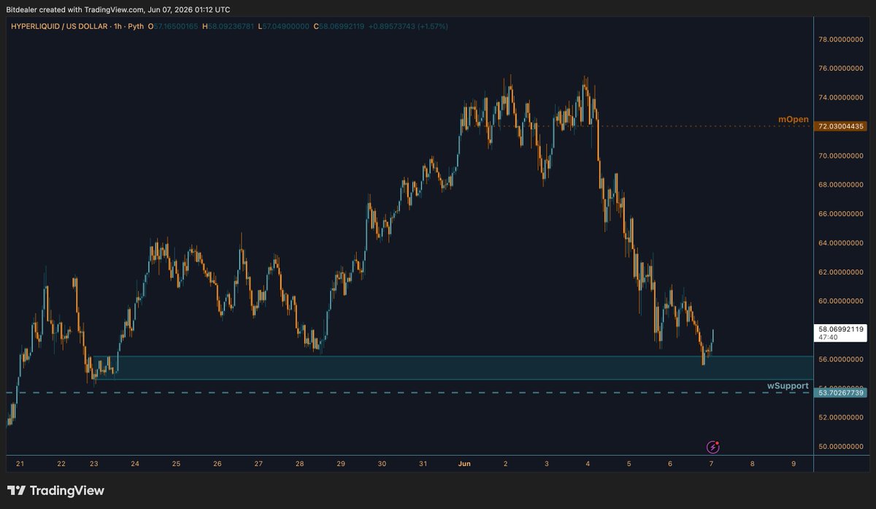Select the wSupport price label 53.70267739
The width and height of the screenshot is (876, 509).
pos(842,393)
